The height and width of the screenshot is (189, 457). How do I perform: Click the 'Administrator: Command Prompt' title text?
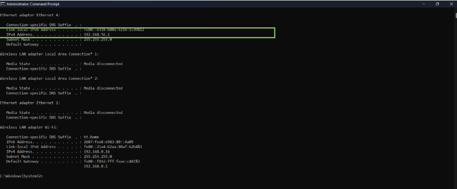[33, 4]
